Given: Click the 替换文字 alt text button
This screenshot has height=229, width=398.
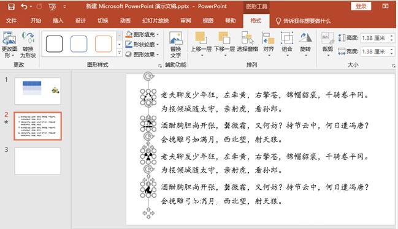Looking at the screenshot, I should (175, 44).
